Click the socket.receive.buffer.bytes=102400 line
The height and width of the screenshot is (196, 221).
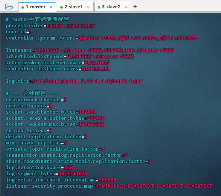pos(55,118)
